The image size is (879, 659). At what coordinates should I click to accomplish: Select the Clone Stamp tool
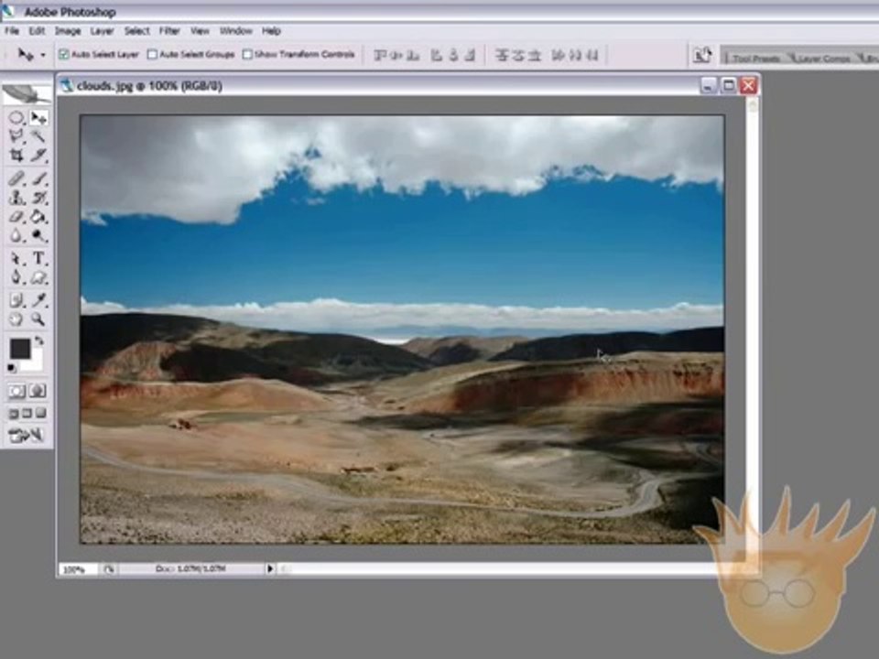coord(16,198)
